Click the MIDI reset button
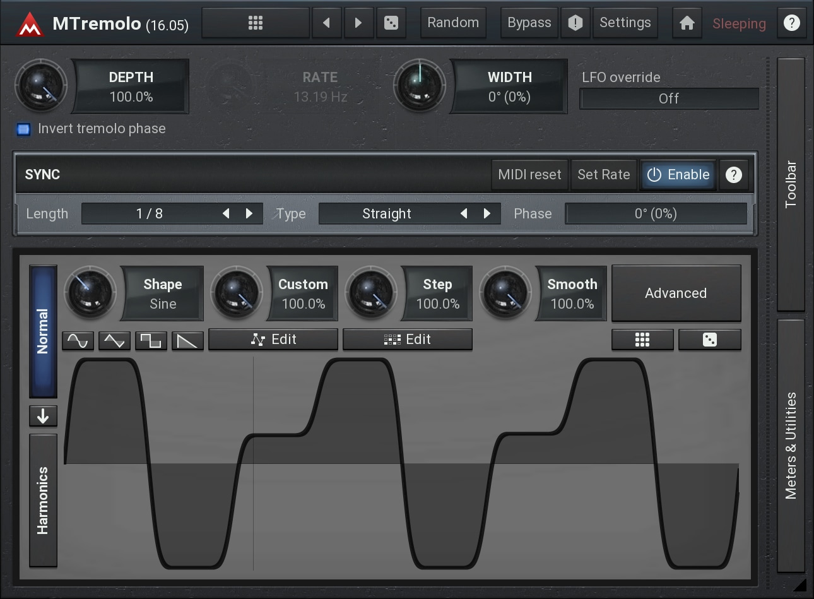 point(529,175)
